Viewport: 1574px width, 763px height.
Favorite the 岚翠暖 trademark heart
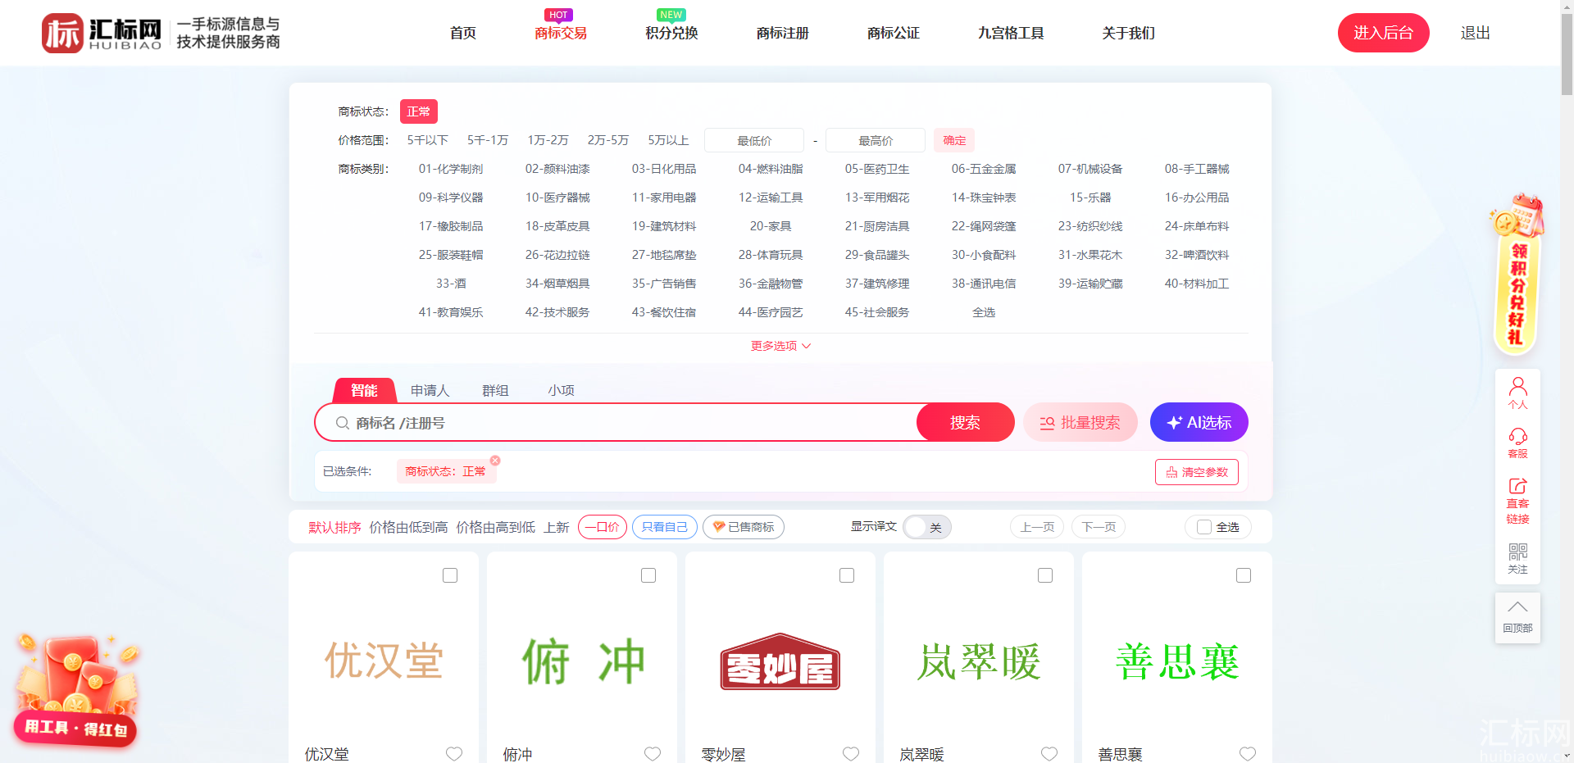point(1049,753)
